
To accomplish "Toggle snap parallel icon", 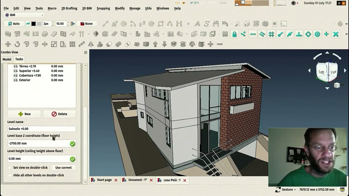I will point(262,34).
